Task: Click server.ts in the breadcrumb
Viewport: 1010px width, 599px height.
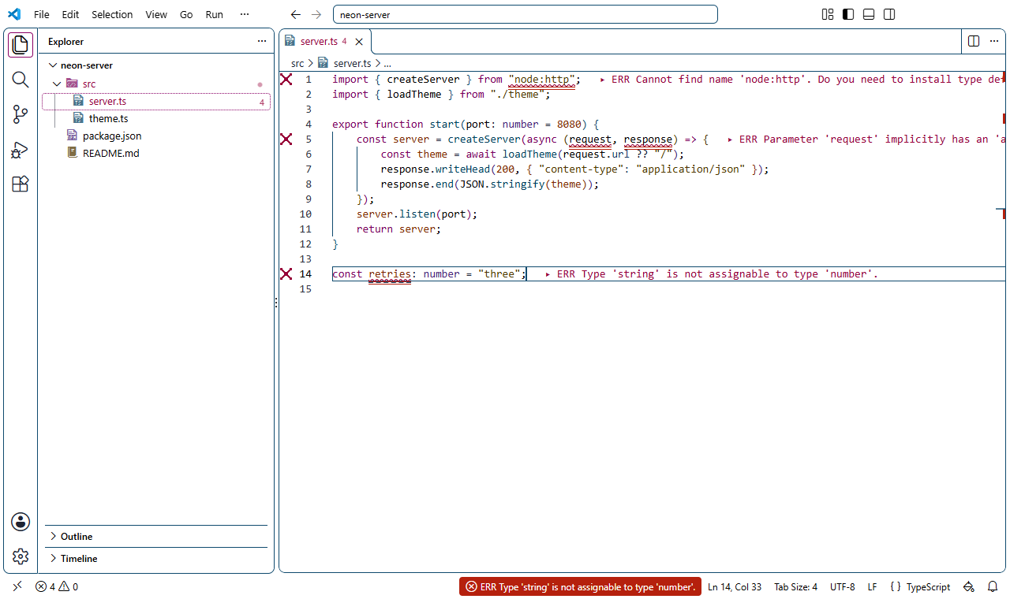Action: tap(351, 64)
